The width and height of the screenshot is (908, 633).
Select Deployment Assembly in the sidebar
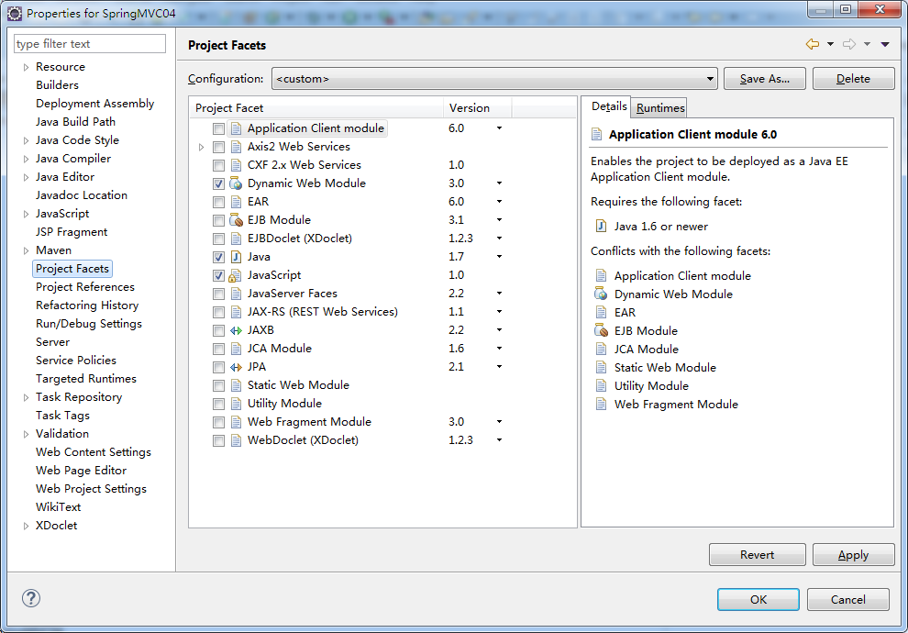94,104
